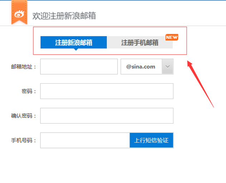The width and height of the screenshot is (226, 183).
Task: Click the orange NEW badge
Action: pyautogui.click(x=172, y=37)
